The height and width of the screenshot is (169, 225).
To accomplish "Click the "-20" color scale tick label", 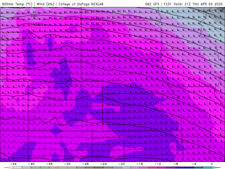I will click(x=122, y=164).
